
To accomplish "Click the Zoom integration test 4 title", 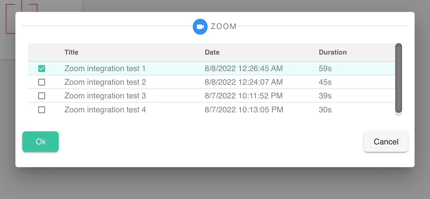I will [105, 109].
